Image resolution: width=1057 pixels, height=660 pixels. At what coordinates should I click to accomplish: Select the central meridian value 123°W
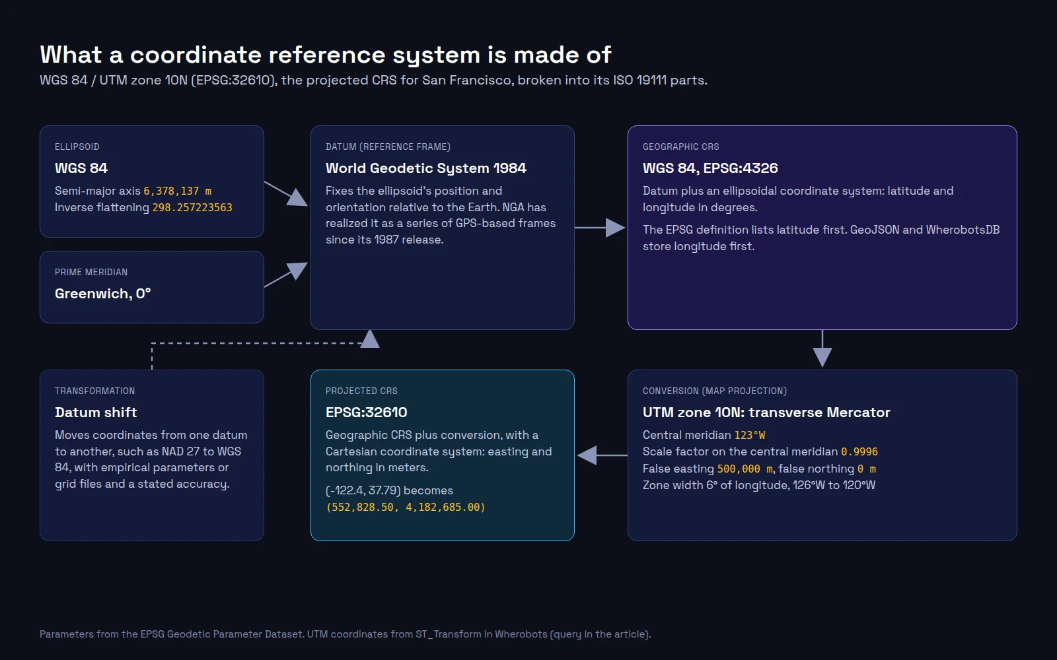(750, 436)
